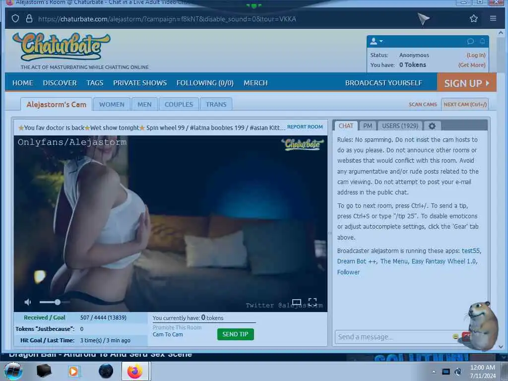Click the page vertical scrollbar
Screen dimensions: 508x381
click(501, 190)
